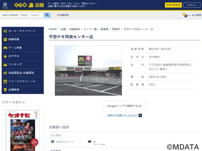
Task: Click the release schedule calendar icon
Action: pos(5,81)
